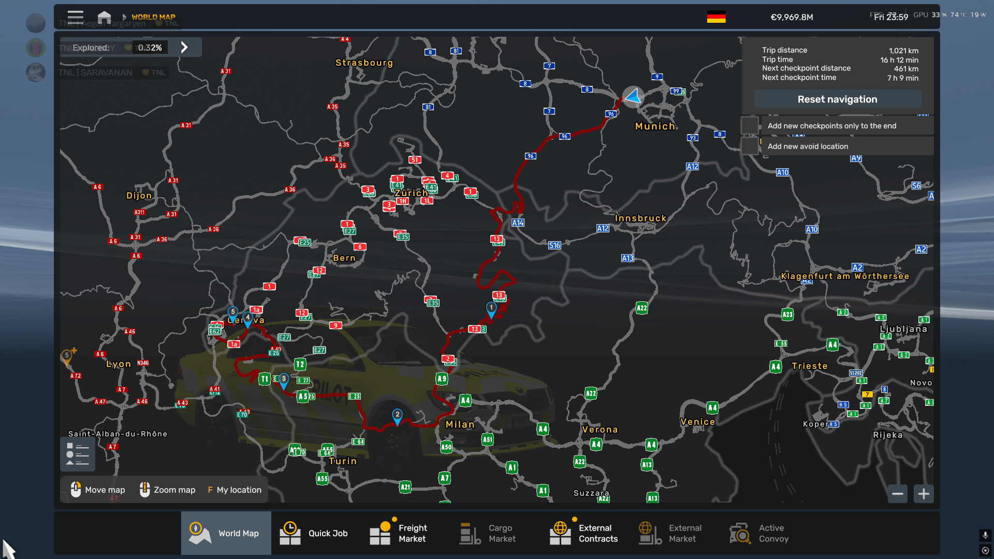Image resolution: width=994 pixels, height=559 pixels.
Task: Go to the home screen icon
Action: [104, 17]
